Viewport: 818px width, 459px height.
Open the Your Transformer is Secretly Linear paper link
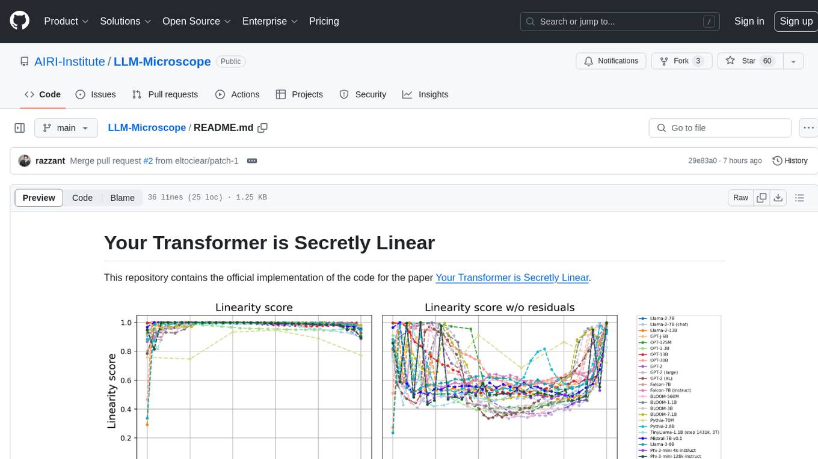[512, 278]
